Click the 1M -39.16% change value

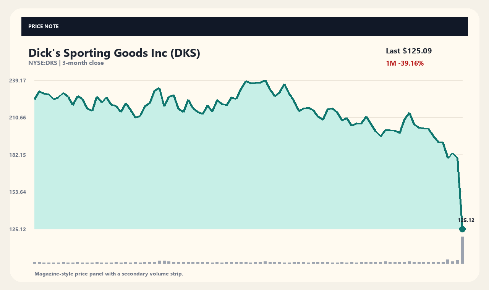pos(405,63)
